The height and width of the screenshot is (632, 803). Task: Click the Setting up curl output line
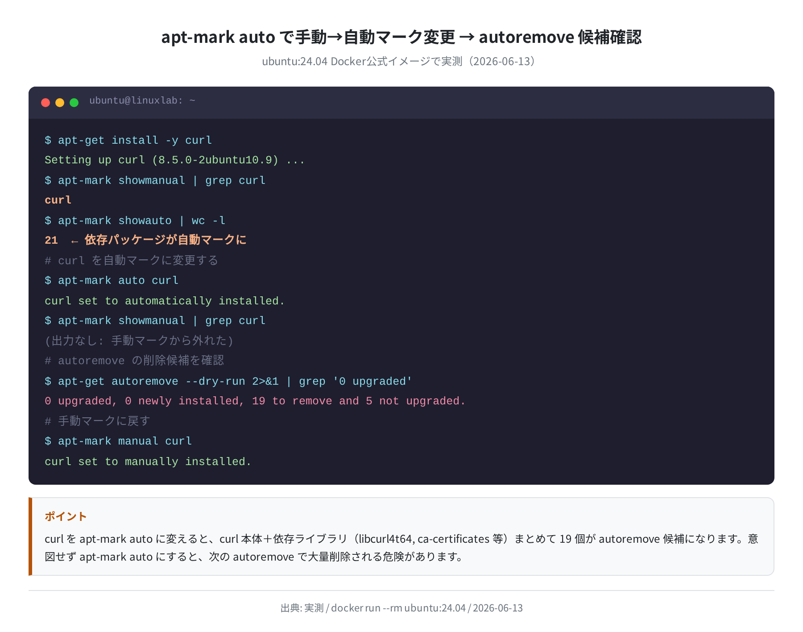coord(175,160)
